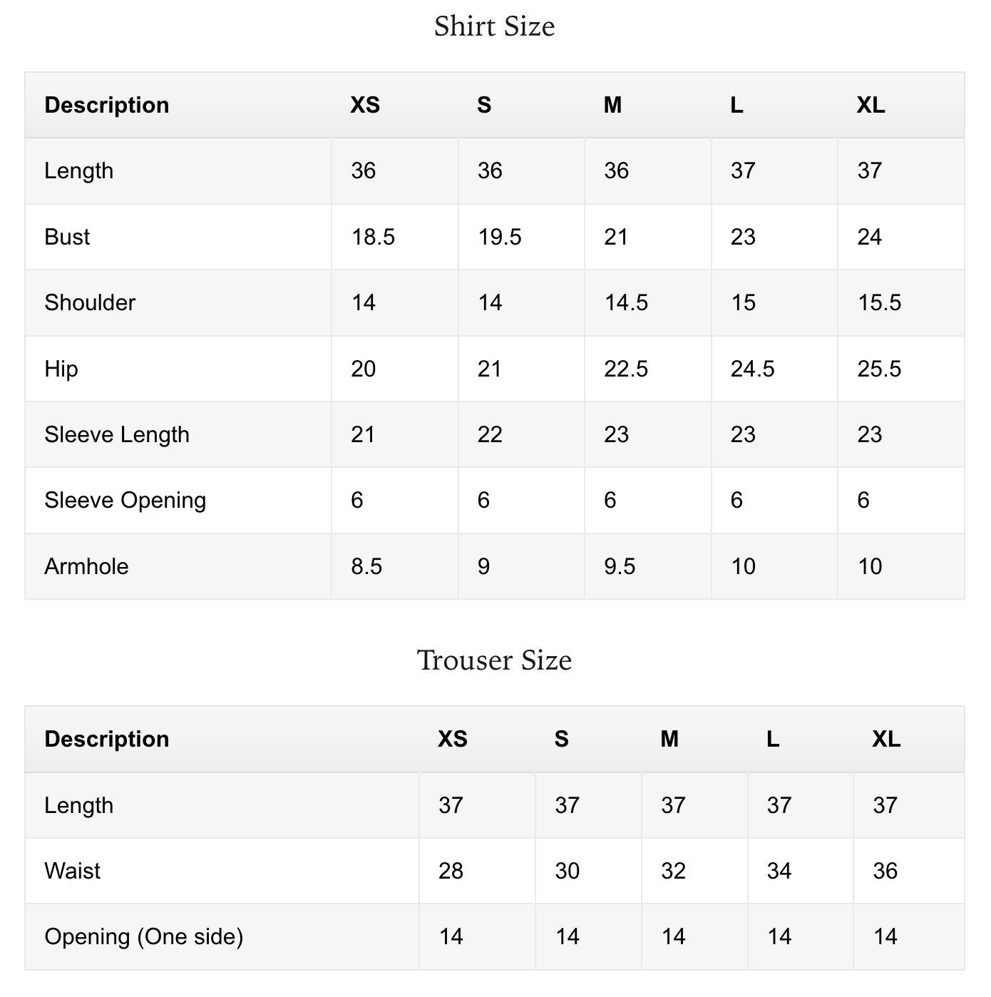Click the Hip value 25.5
This screenshot has width=991, height=997.
pyautogui.click(x=879, y=369)
